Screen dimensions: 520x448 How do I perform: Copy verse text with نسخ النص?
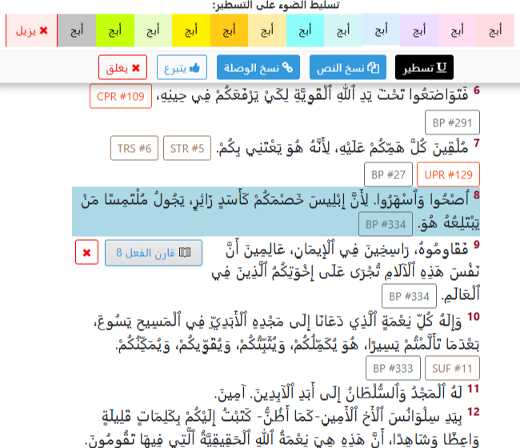click(x=348, y=67)
